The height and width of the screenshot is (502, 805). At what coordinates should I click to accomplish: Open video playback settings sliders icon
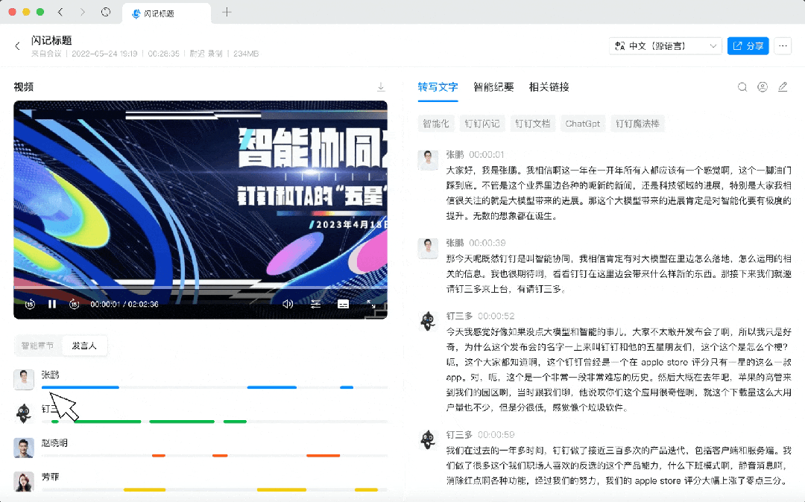(315, 304)
